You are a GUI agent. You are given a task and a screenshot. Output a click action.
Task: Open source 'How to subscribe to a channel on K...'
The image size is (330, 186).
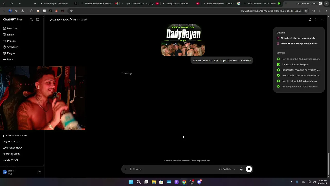coord(299,75)
